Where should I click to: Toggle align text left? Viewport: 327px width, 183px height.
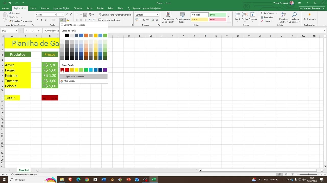coord(77,20)
